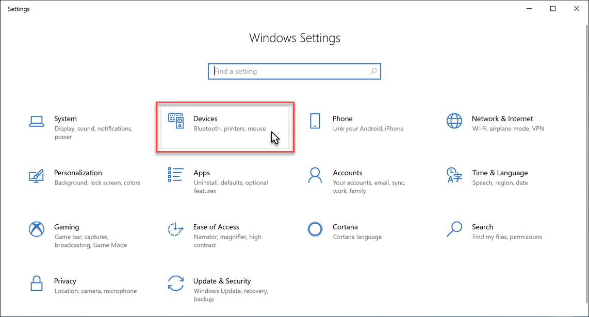Maximize the Settings window
589x317 pixels.
552,9
